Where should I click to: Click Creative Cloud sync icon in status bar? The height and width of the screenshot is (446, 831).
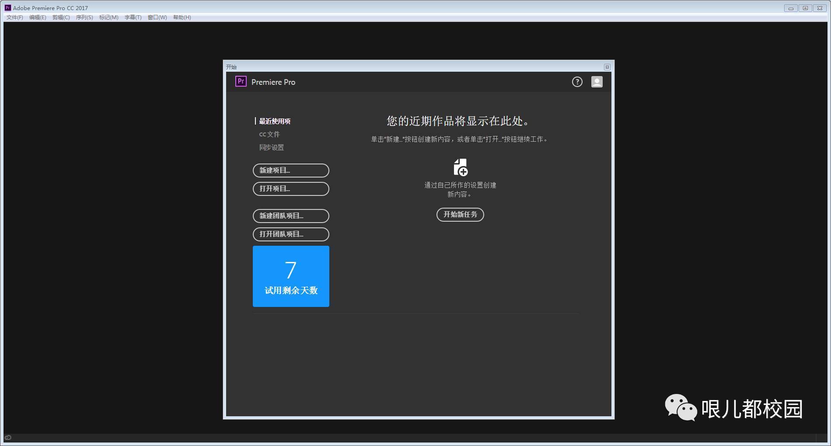tap(8, 437)
